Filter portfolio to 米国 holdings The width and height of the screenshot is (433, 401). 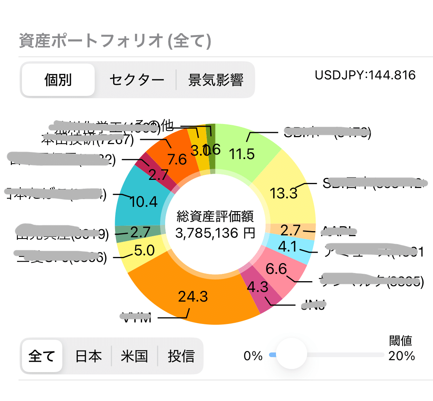click(x=134, y=356)
